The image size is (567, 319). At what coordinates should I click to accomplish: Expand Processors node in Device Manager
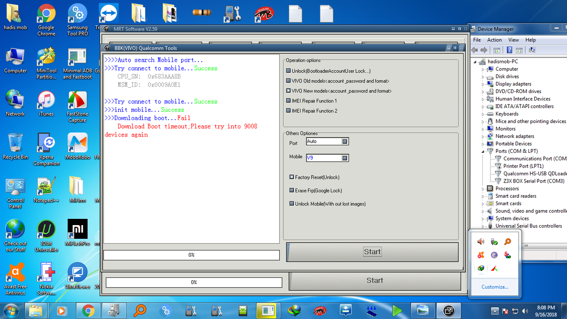point(483,189)
